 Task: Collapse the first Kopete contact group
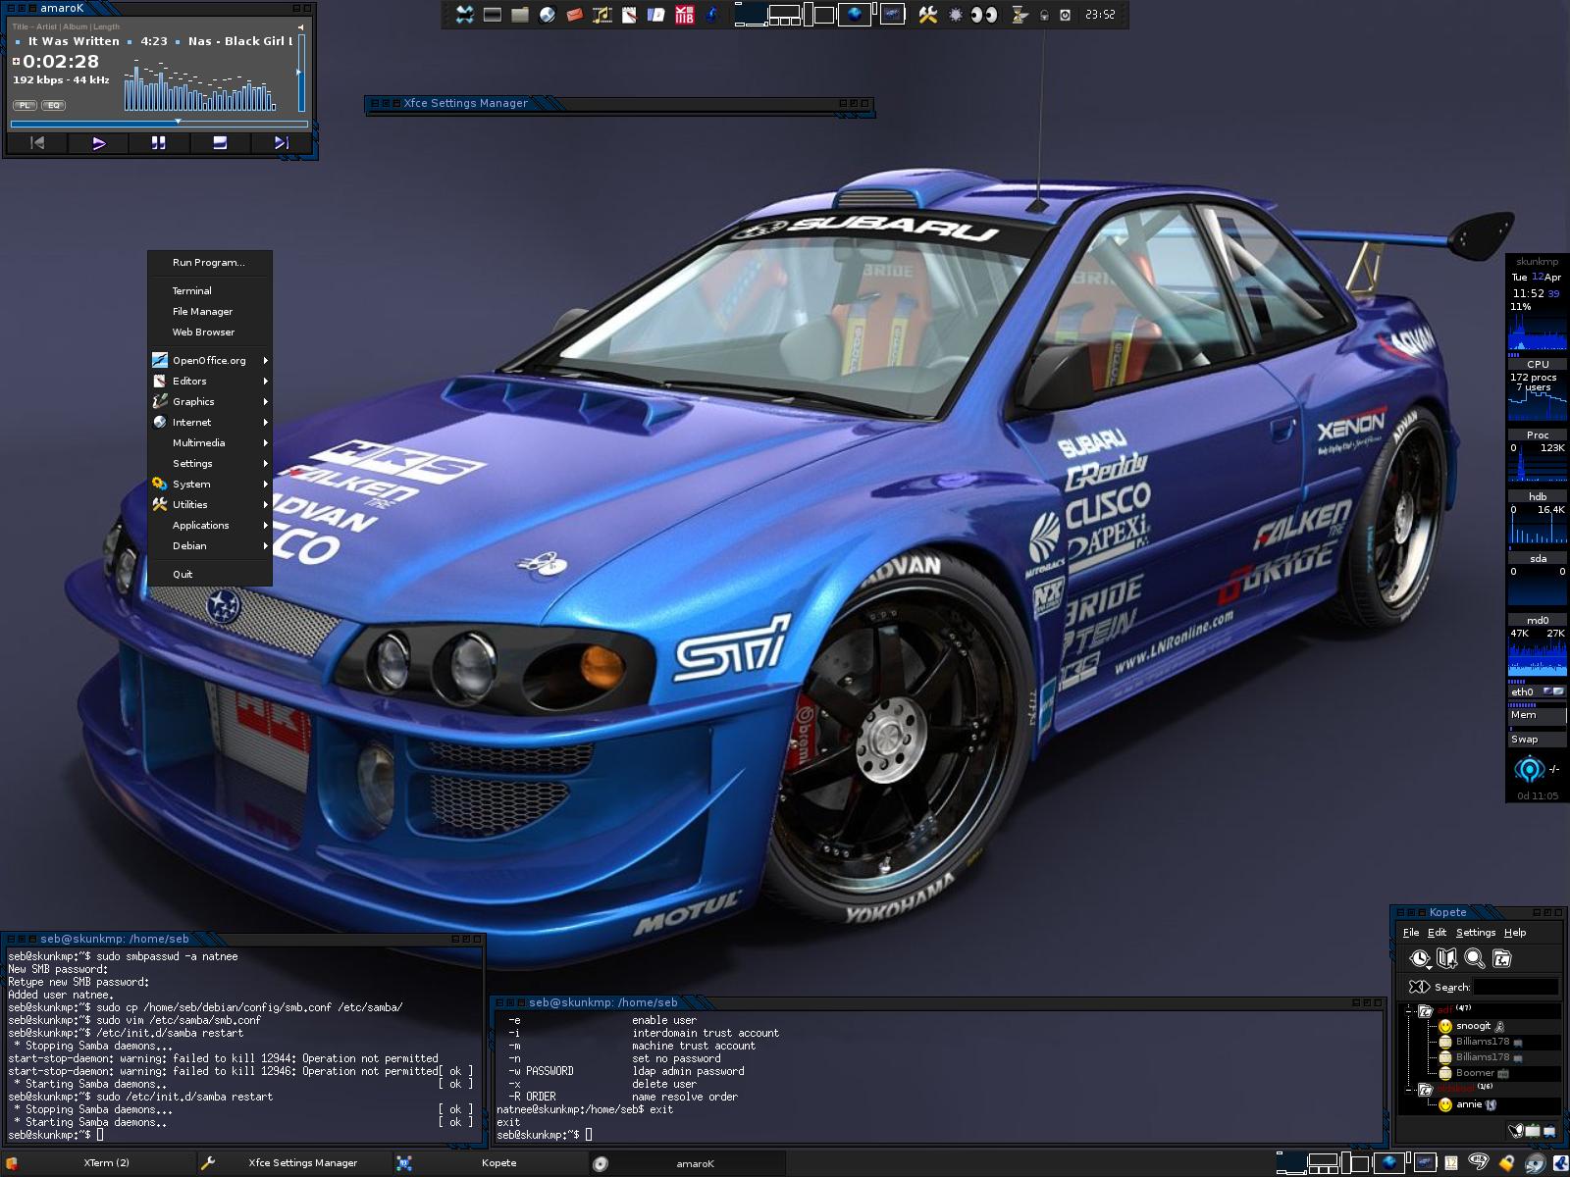pos(1409,1009)
